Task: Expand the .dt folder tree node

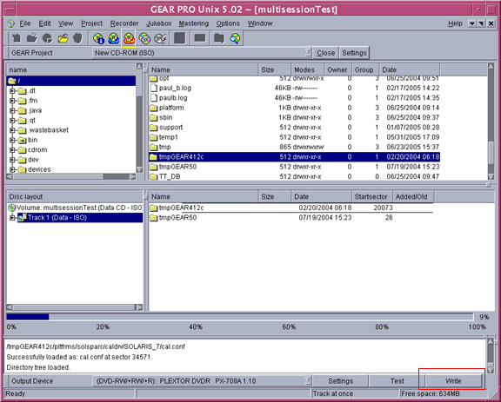Action: (x=12, y=91)
